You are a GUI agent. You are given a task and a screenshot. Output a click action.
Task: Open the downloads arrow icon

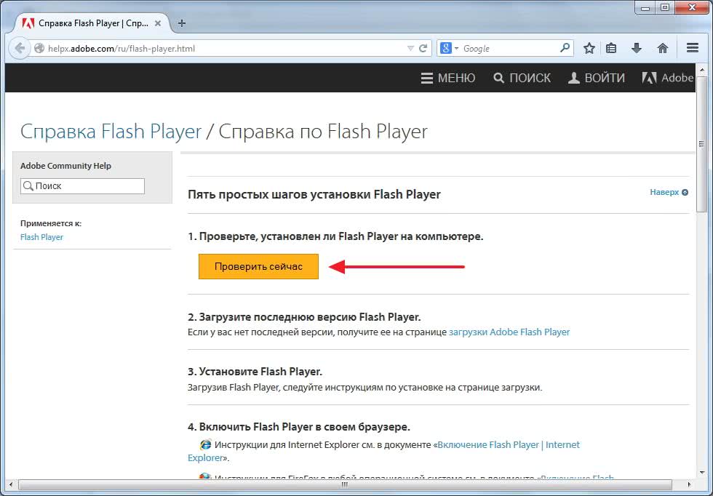[636, 48]
